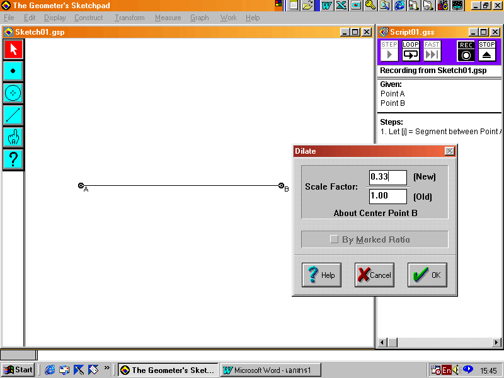This screenshot has width=504, height=378.
Task: Click the New Office Document notepad icon
Action: pyautogui.click(x=294, y=6)
